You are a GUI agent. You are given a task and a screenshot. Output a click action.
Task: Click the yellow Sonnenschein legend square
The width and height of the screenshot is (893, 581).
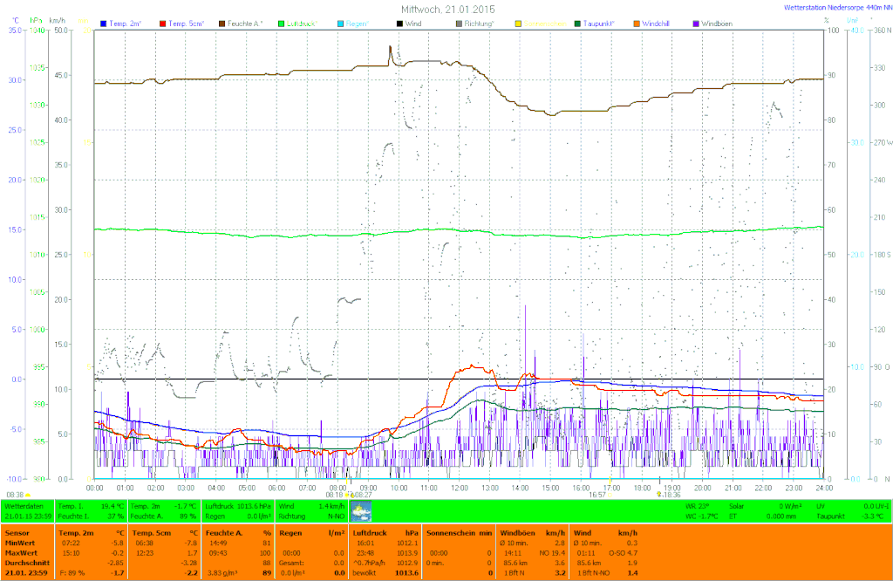coord(518,23)
